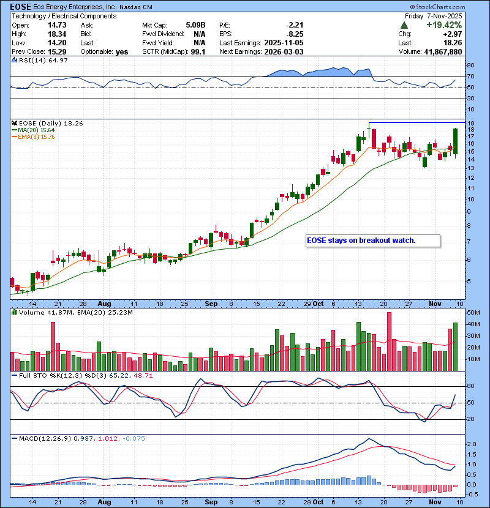The height and width of the screenshot is (508, 490).
Task: Click the green up-triangle price change icon
Action: [404, 25]
